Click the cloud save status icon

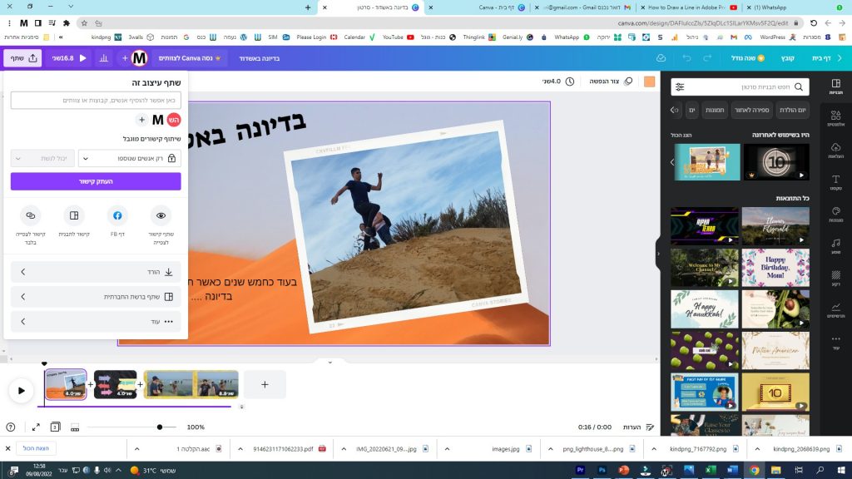click(x=661, y=58)
